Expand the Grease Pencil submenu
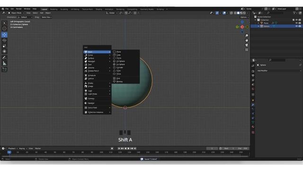The image size is (303, 170). pyautogui.click(x=97, y=71)
